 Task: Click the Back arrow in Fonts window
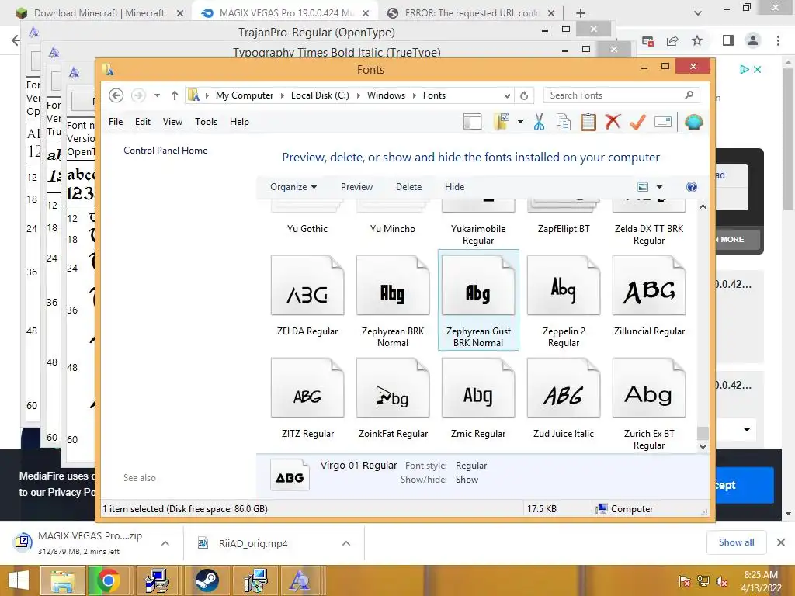[116, 95]
